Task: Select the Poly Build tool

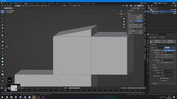Action: point(2,58)
